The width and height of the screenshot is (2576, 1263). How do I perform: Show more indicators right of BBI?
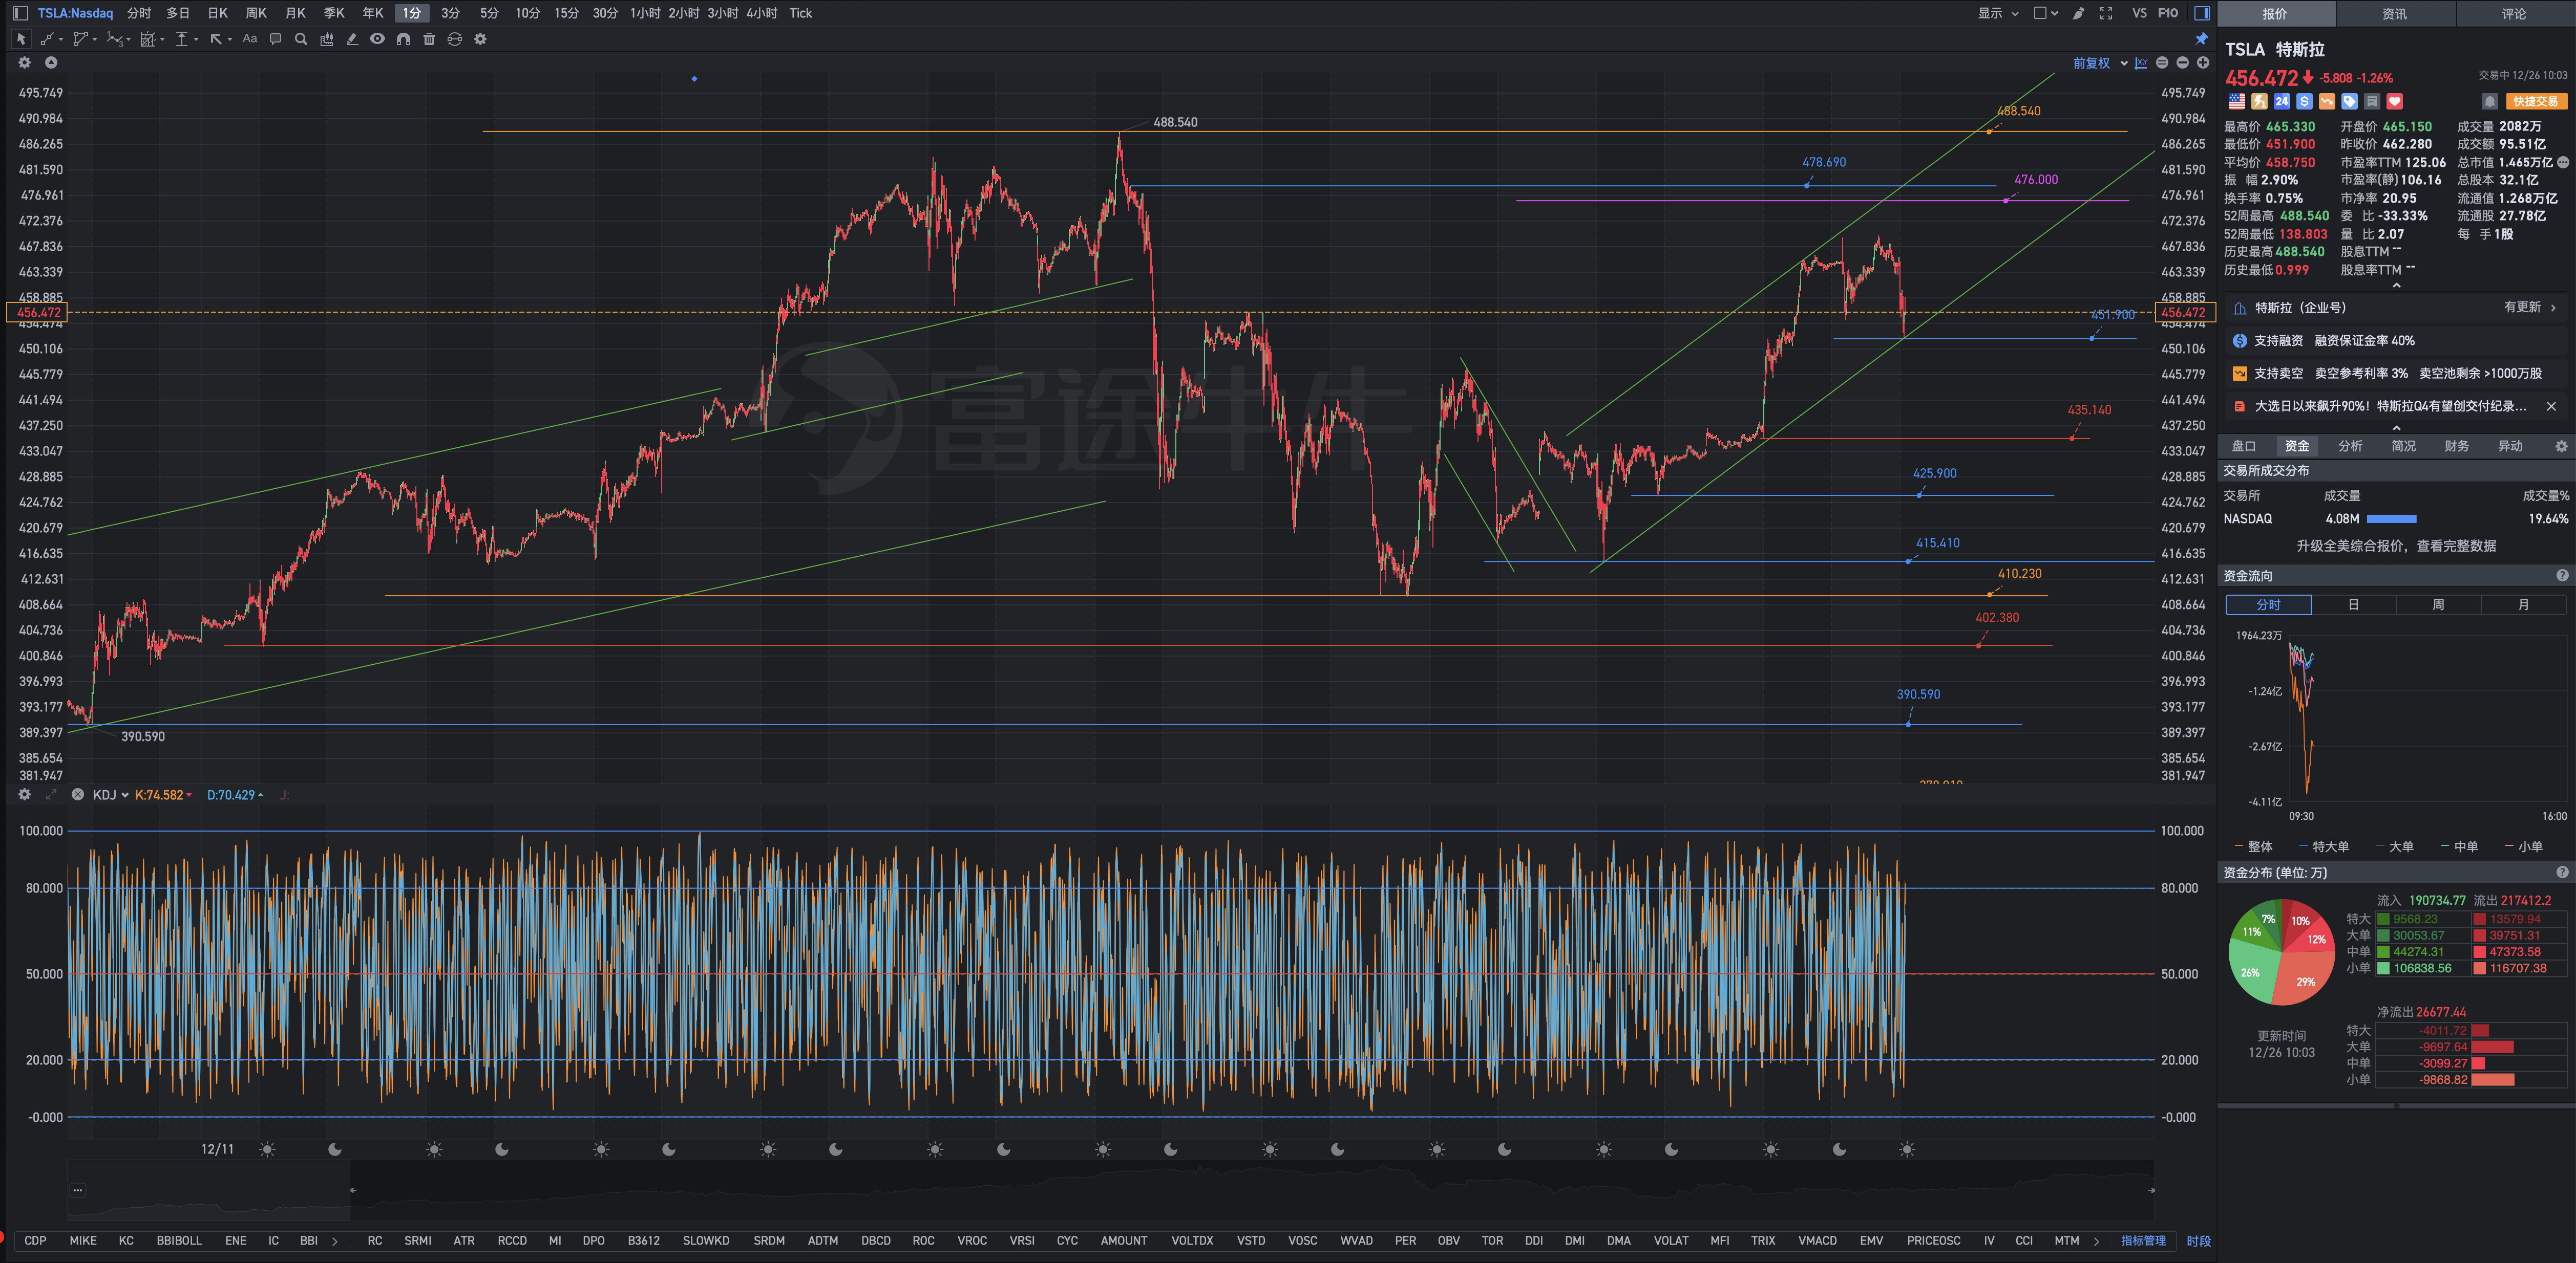(x=335, y=1241)
